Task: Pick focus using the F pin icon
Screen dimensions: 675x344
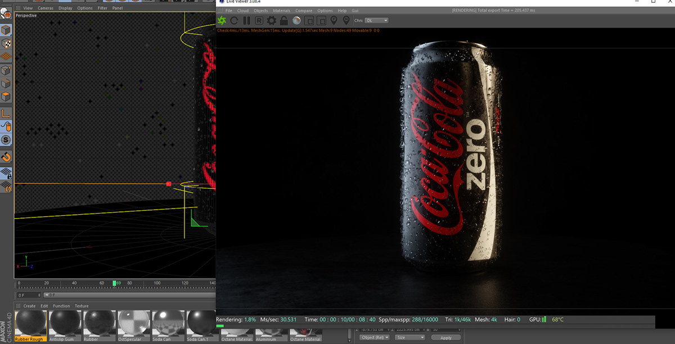Action: pyautogui.click(x=333, y=20)
